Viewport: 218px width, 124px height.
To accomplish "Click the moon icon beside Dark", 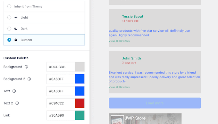I will 16,29.
